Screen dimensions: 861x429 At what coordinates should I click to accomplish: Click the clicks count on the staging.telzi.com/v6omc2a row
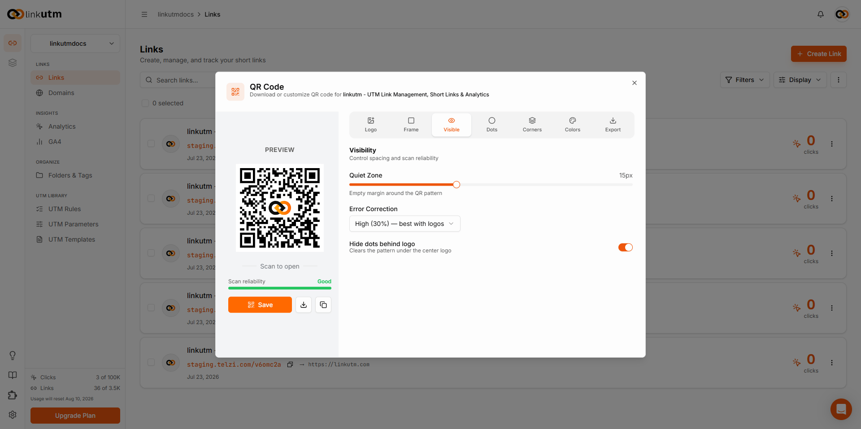pyautogui.click(x=811, y=363)
